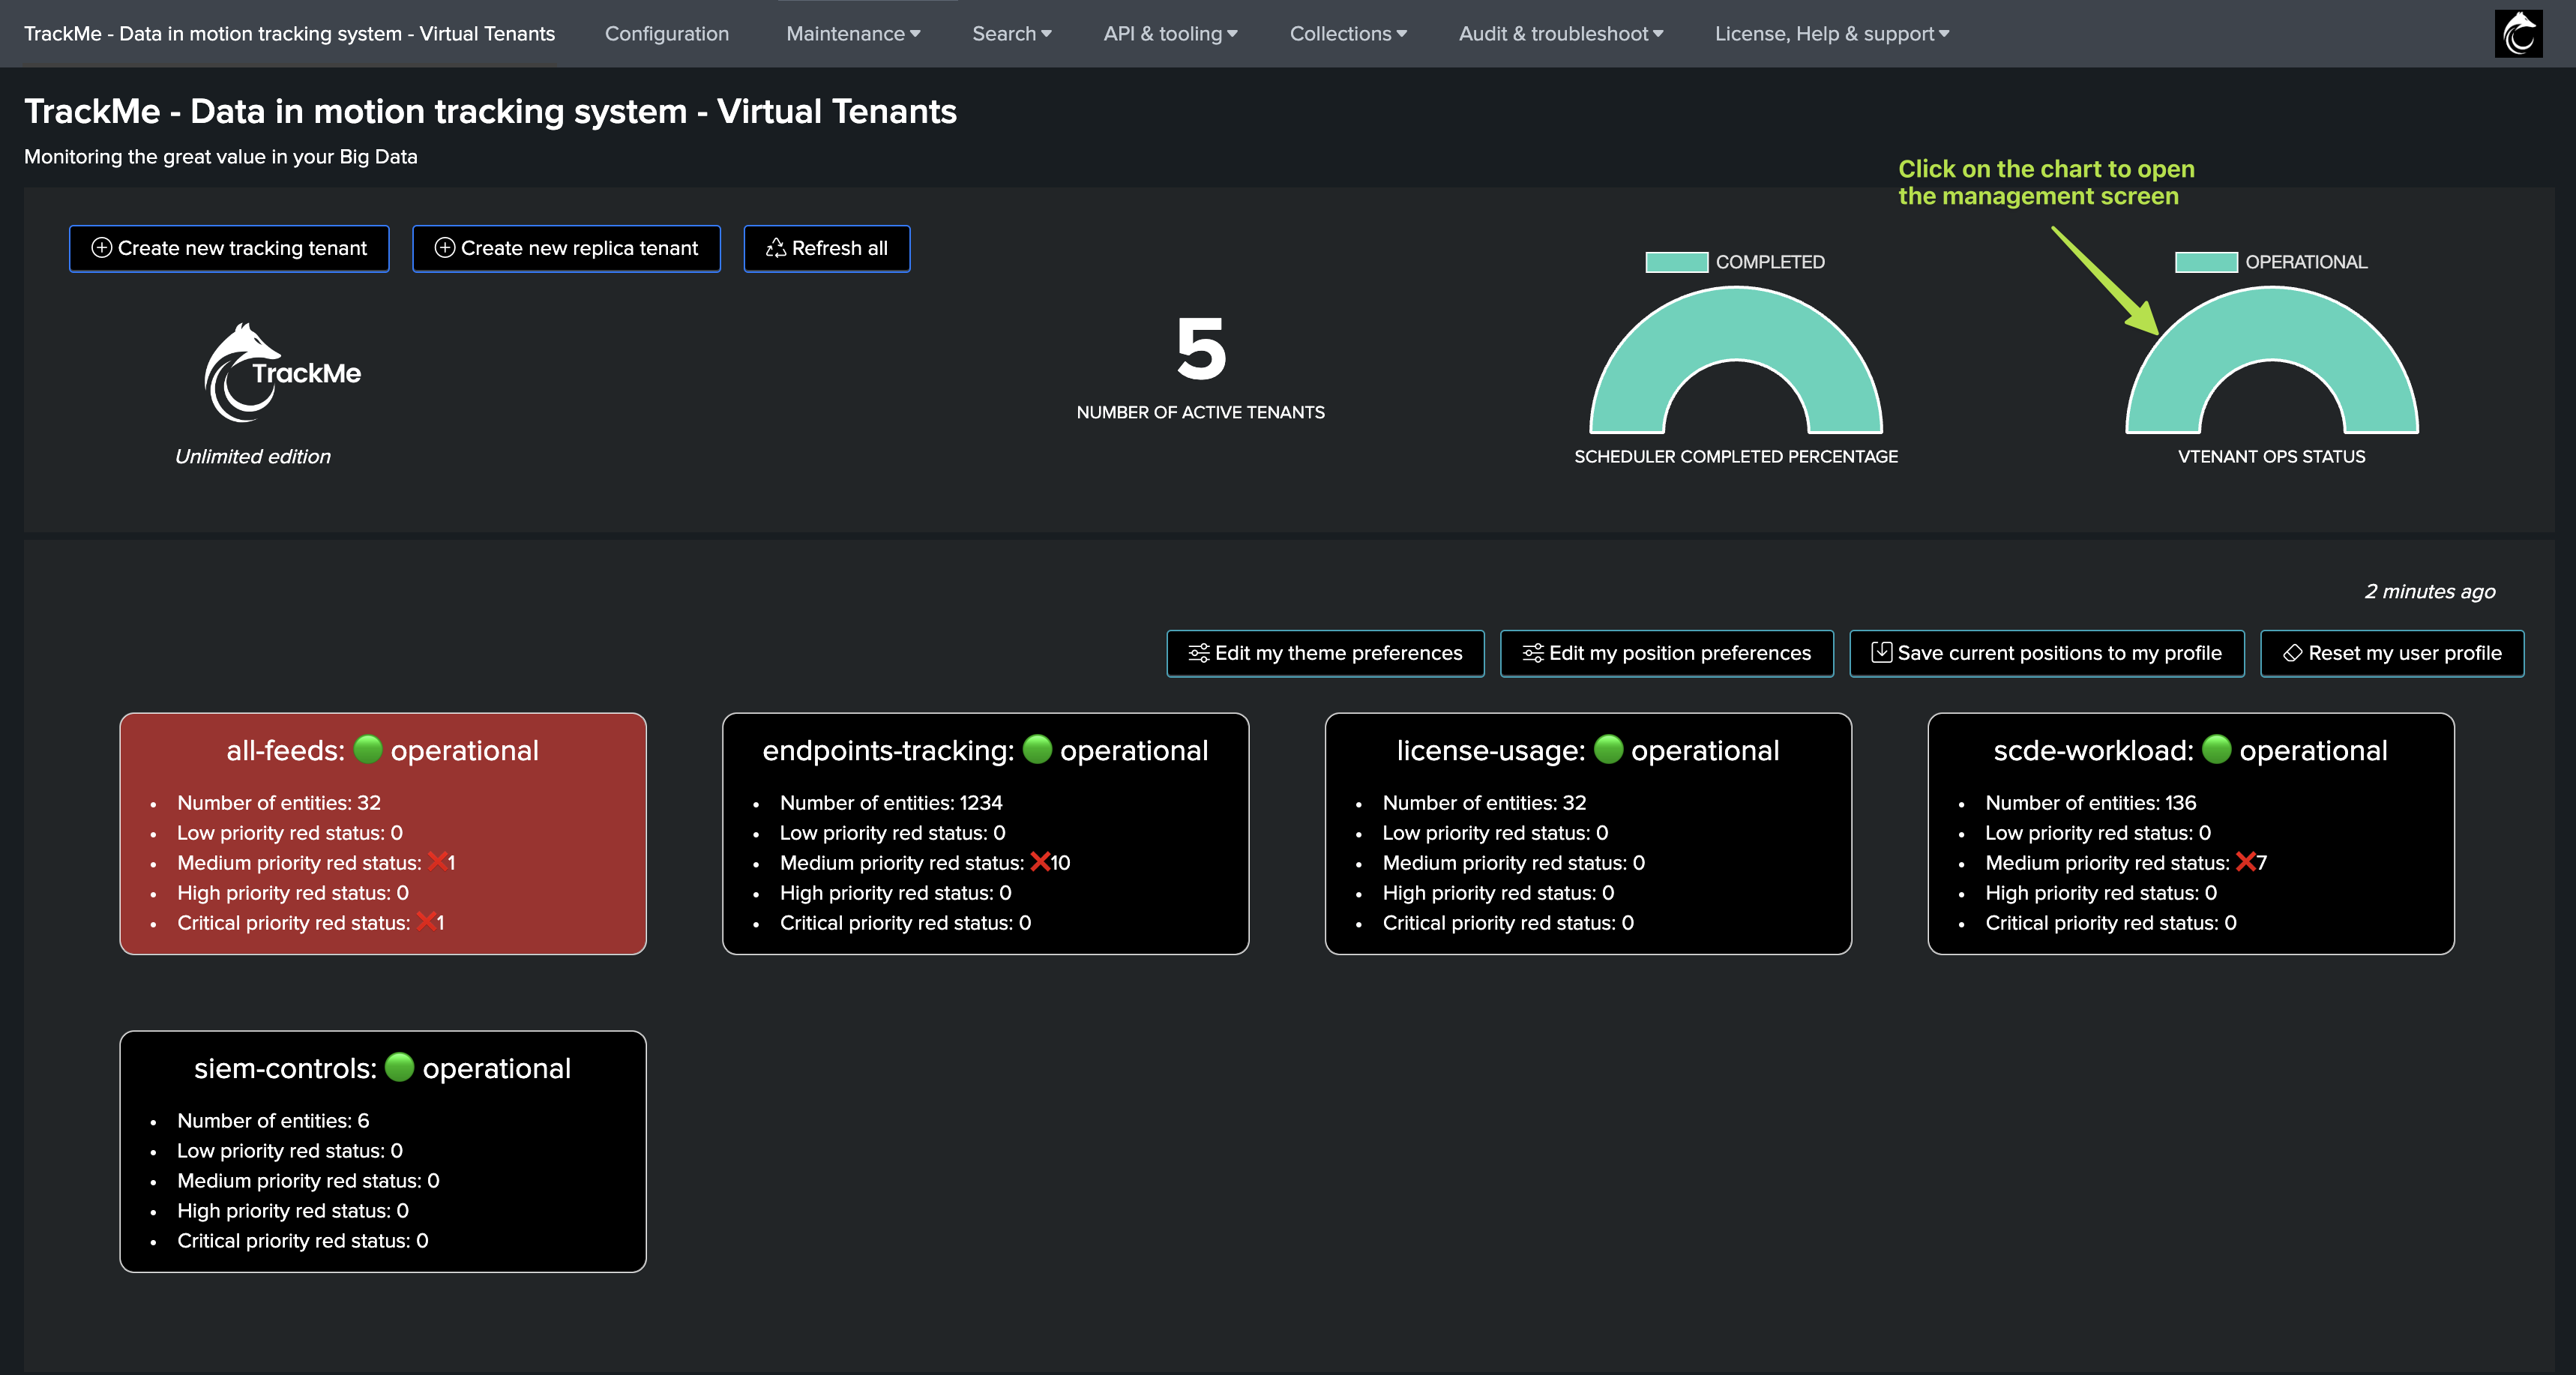2576x1375 pixels.
Task: Click '2 minutes ago' refresh timestamp
Action: click(2430, 591)
